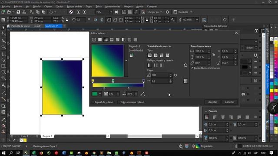Select the Interactive fill tool
This screenshot has width=278, height=156.
(3, 126)
